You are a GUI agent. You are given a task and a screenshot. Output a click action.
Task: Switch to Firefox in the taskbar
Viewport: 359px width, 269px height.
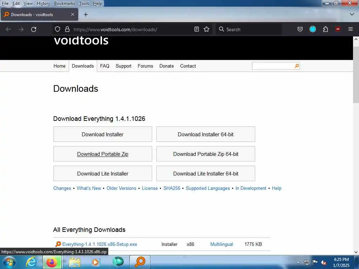click(52, 262)
